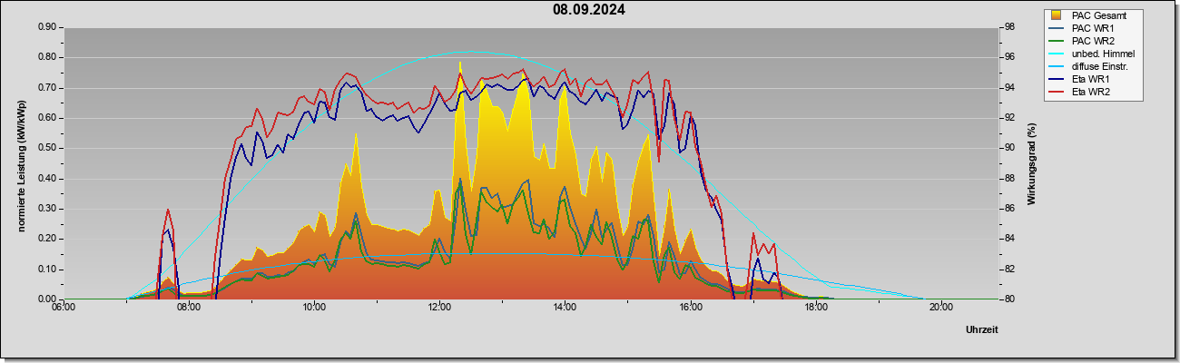The image size is (1180, 363).
Task: Click the 06:00 time axis marker
Action: click(x=64, y=308)
